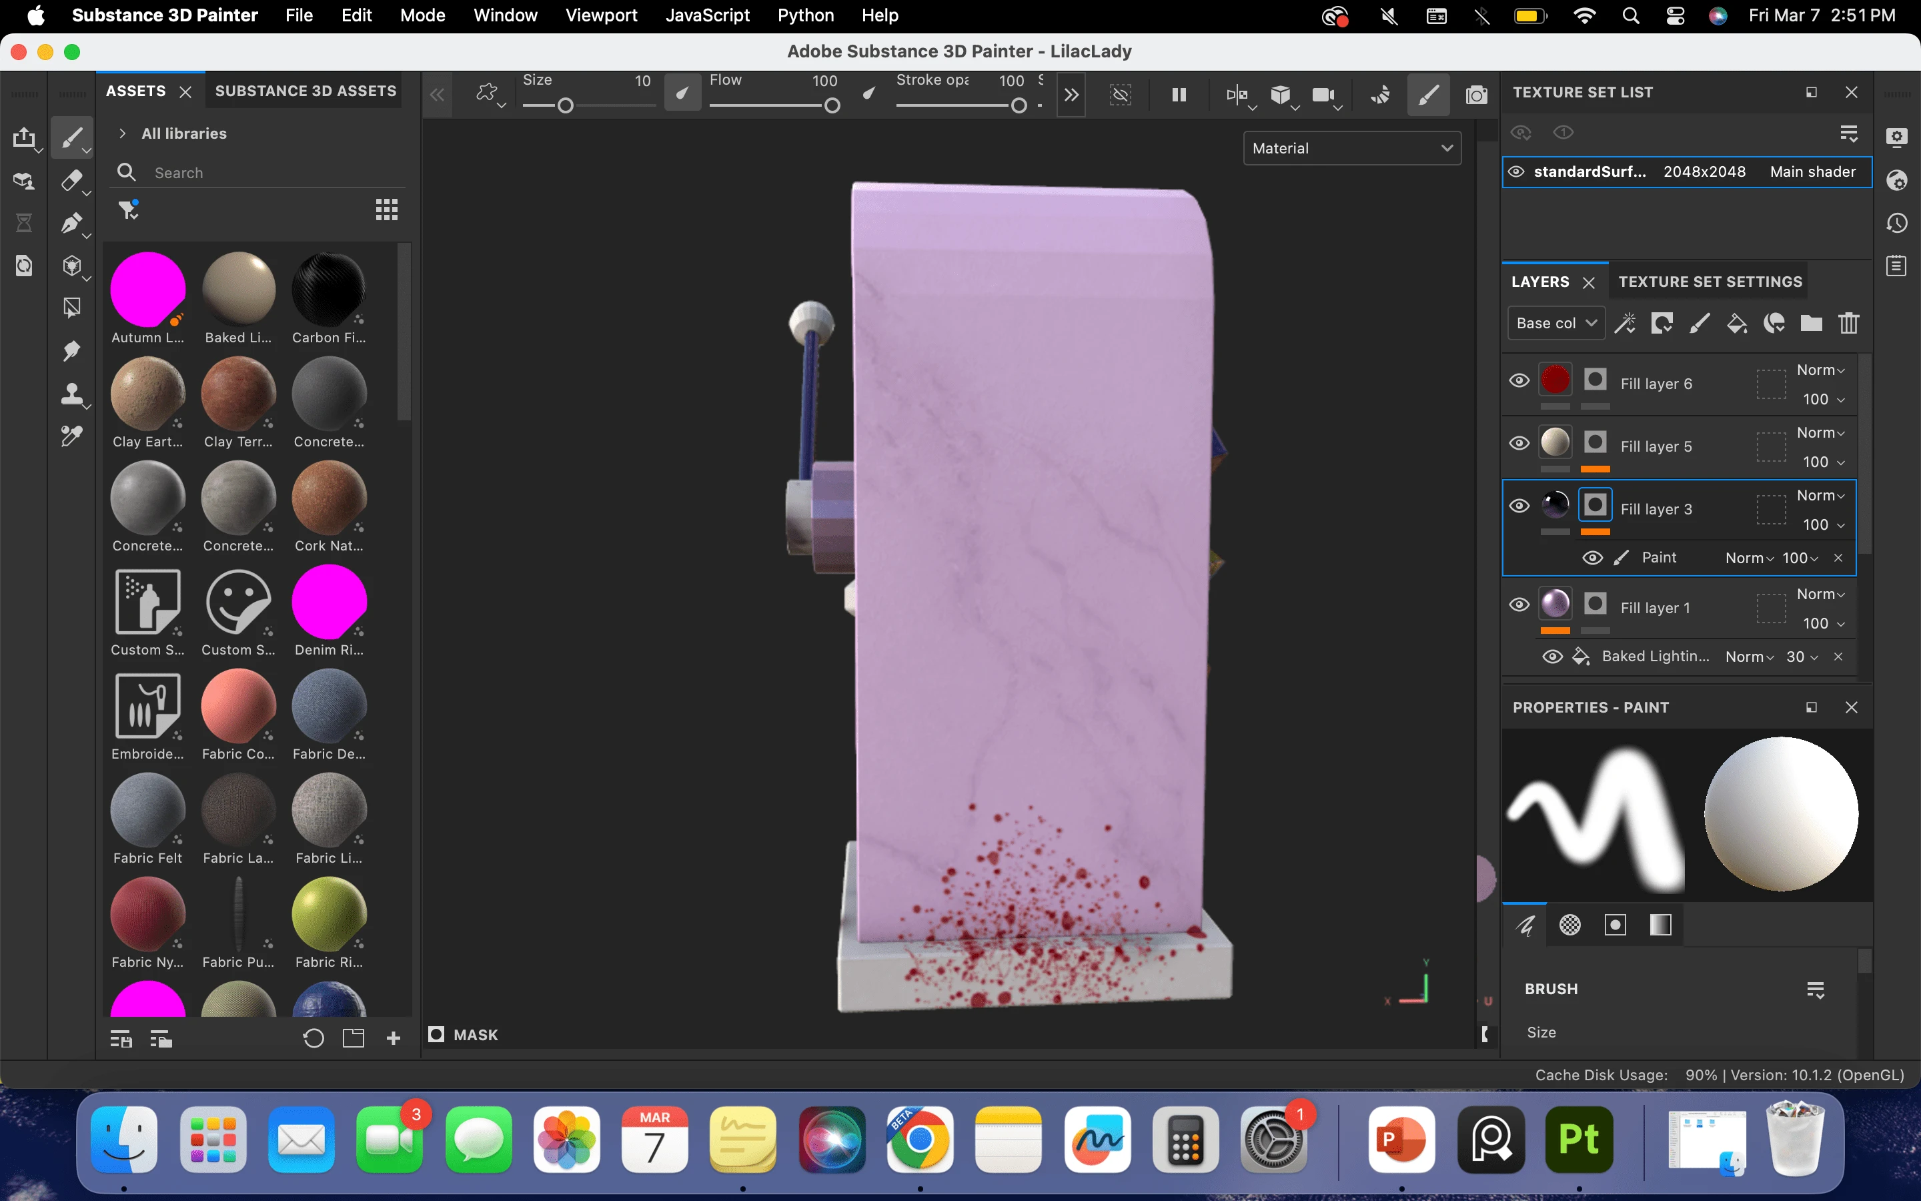Select the Smudge tool
This screenshot has height=1201, width=1921.
point(71,350)
